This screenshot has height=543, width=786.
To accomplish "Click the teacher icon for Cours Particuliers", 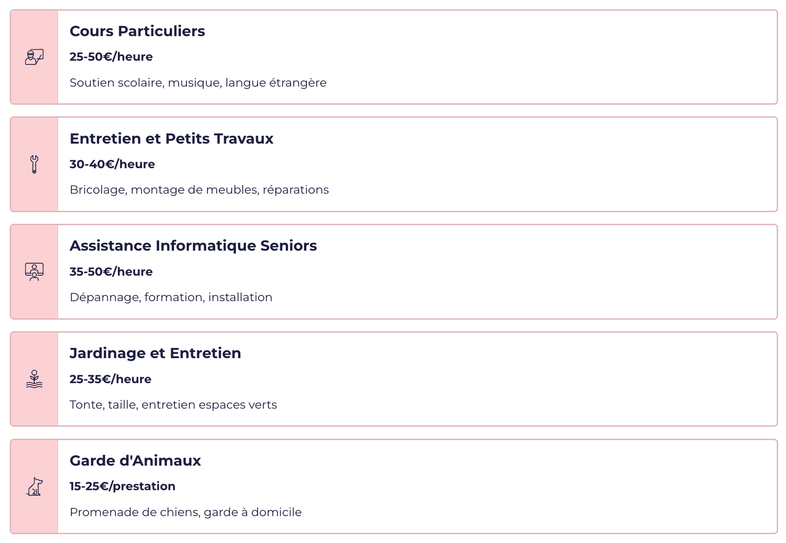I will (x=34, y=57).
